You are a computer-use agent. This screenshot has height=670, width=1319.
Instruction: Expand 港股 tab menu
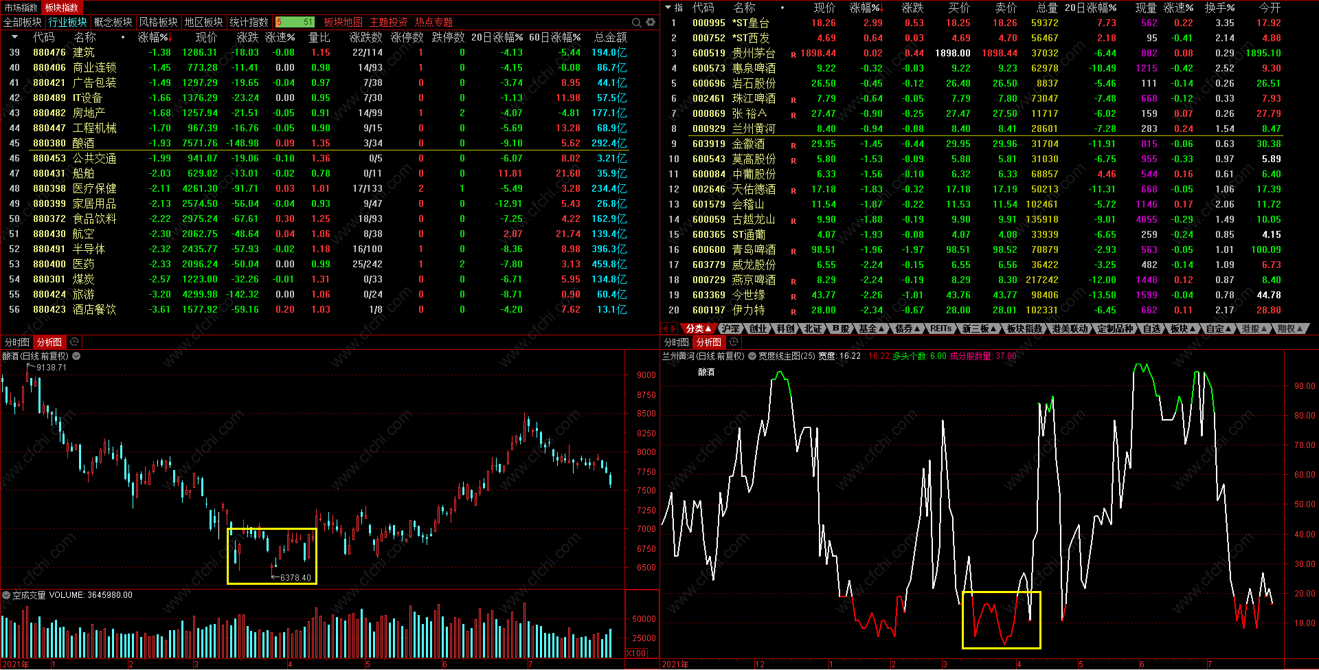[x=1254, y=328]
